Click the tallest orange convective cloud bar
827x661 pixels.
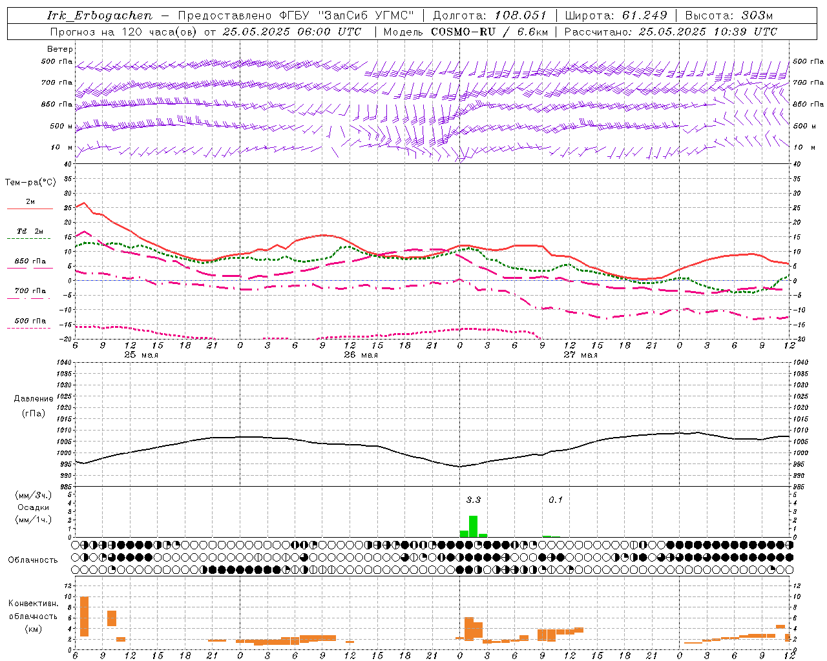click(x=84, y=616)
